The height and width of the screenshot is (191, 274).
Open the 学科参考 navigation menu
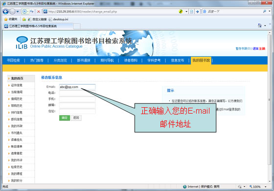point(154,61)
